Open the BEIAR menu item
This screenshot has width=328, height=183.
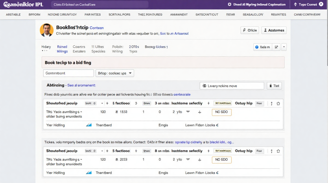[231, 15]
